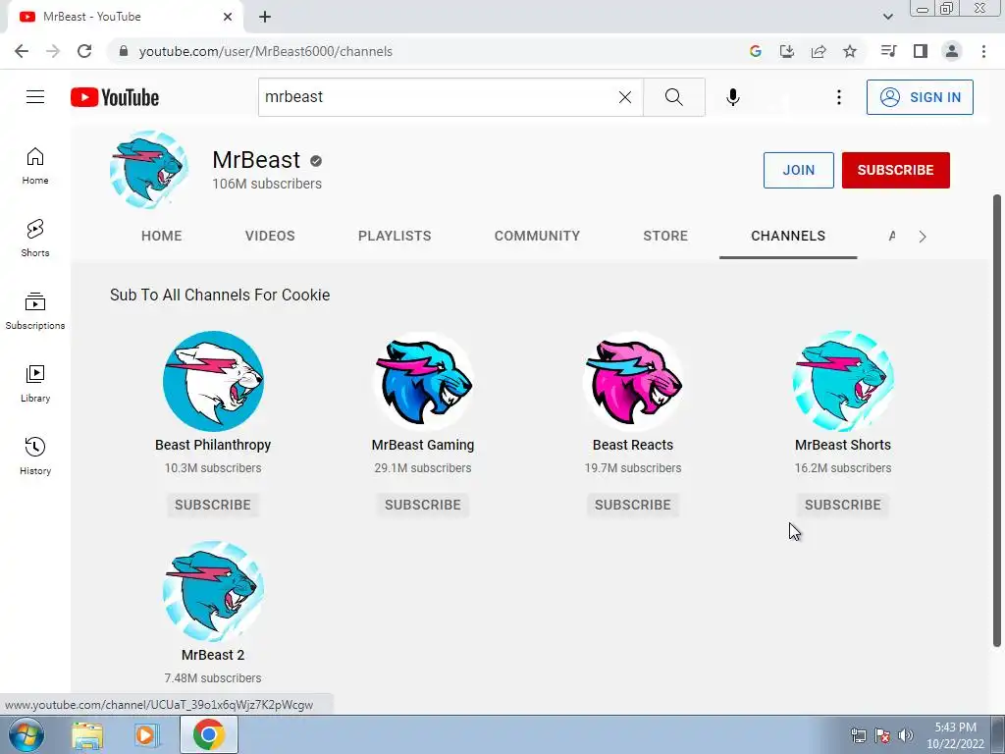1005x754 pixels.
Task: Open History in the sidebar
Action: [x=35, y=456]
